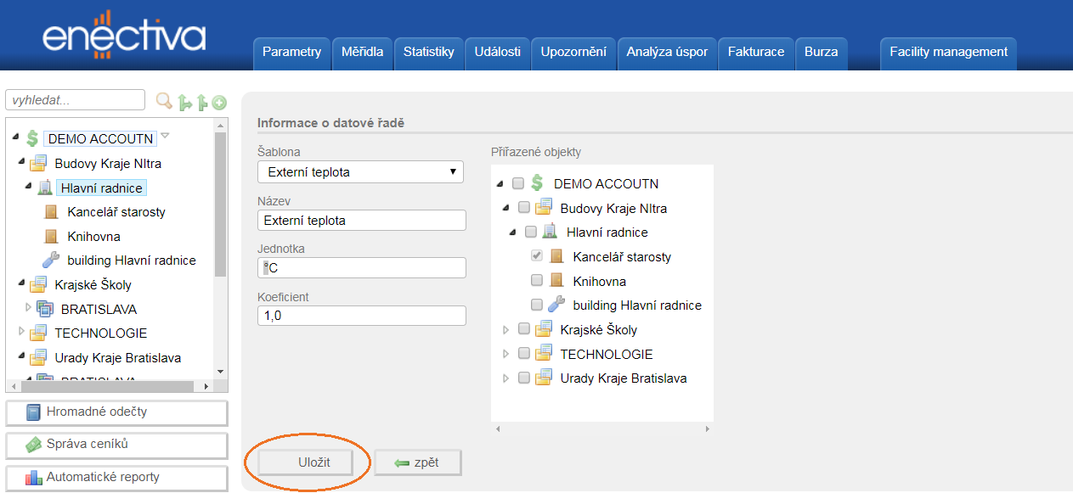Switch to the Fakturace tab

point(756,52)
